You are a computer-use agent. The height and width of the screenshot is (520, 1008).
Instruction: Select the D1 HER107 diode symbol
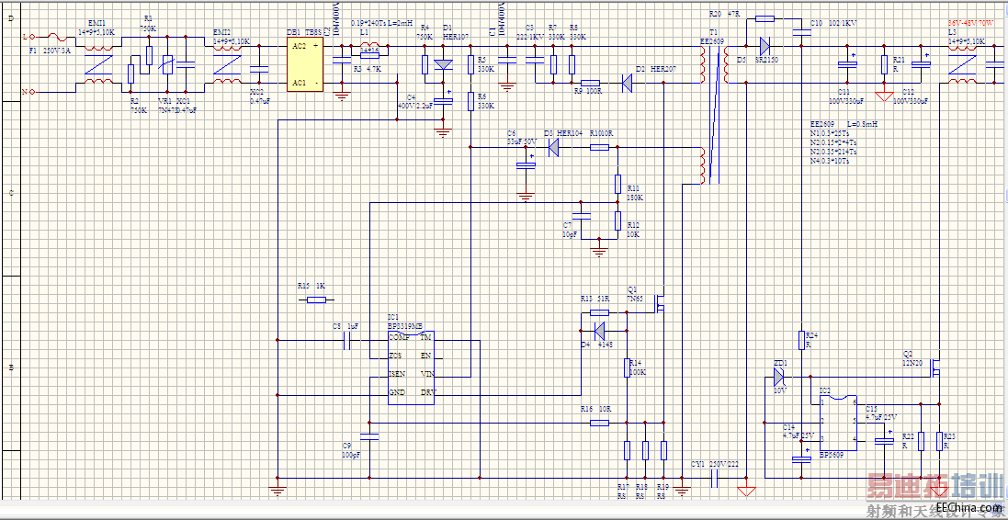click(444, 64)
